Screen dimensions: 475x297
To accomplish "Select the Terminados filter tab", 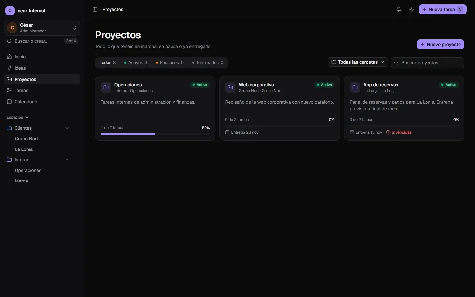I will [207, 63].
